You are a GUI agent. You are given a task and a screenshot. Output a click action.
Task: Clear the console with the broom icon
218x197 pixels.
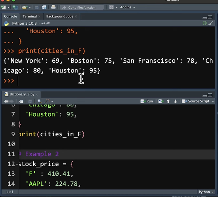[211, 23]
